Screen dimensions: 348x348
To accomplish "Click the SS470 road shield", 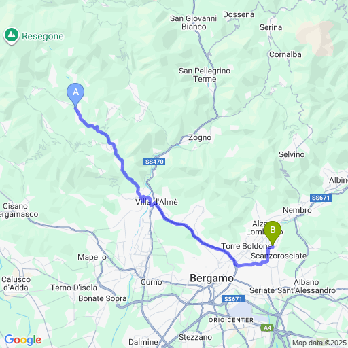I will 154,162.
